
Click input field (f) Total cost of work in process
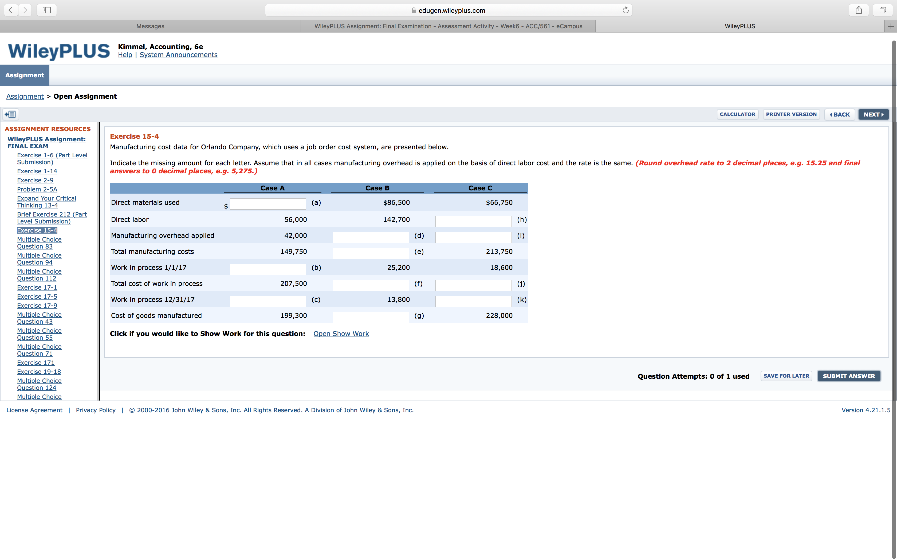(371, 285)
